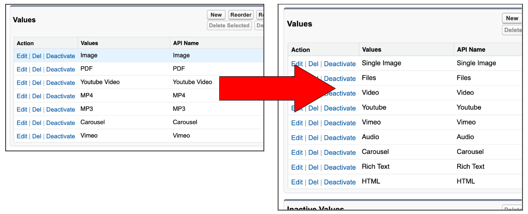The image size is (528, 214).
Task: Deactivate the Youtube Video value
Action: [61, 83]
